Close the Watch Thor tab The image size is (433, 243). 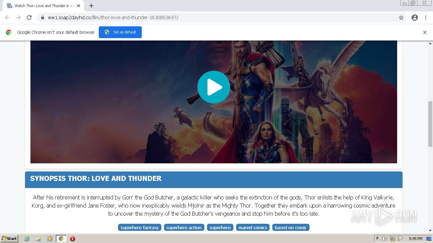coord(78,6)
